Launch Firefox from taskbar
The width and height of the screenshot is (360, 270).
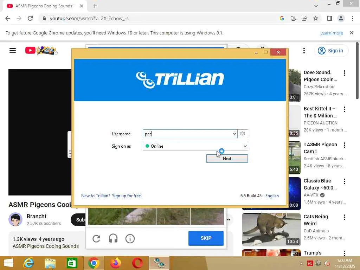pyautogui.click(x=116, y=263)
